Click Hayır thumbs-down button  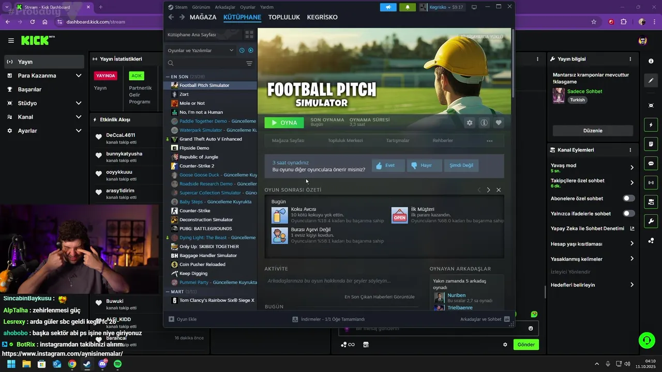coord(425,165)
